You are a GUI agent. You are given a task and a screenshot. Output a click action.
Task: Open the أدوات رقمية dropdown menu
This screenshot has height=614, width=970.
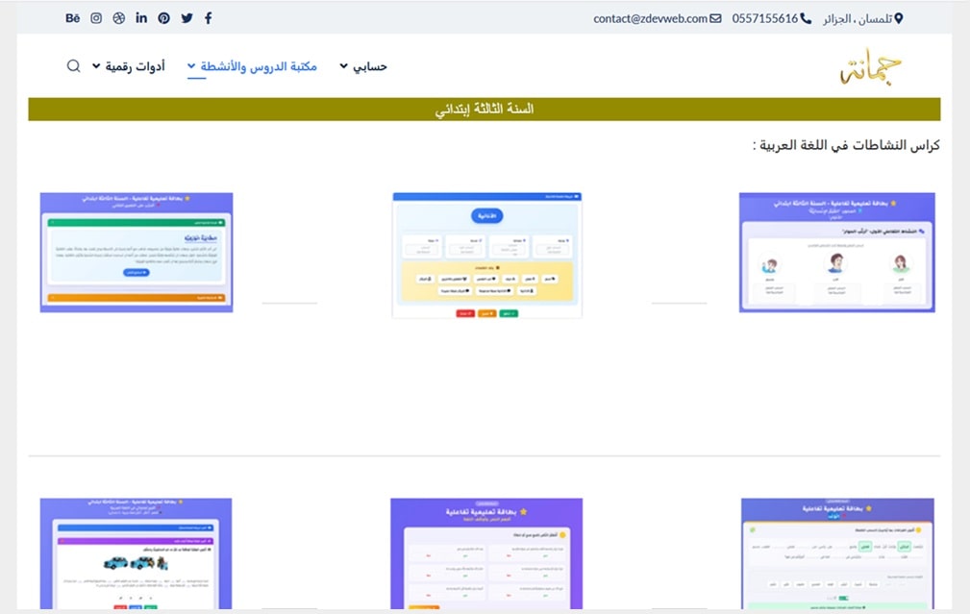coord(129,66)
